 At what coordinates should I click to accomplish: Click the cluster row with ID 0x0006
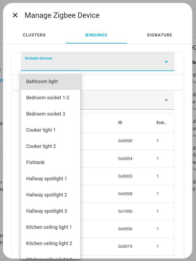[125, 229]
